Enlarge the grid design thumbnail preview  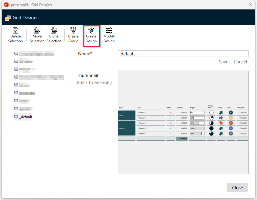tap(183, 122)
